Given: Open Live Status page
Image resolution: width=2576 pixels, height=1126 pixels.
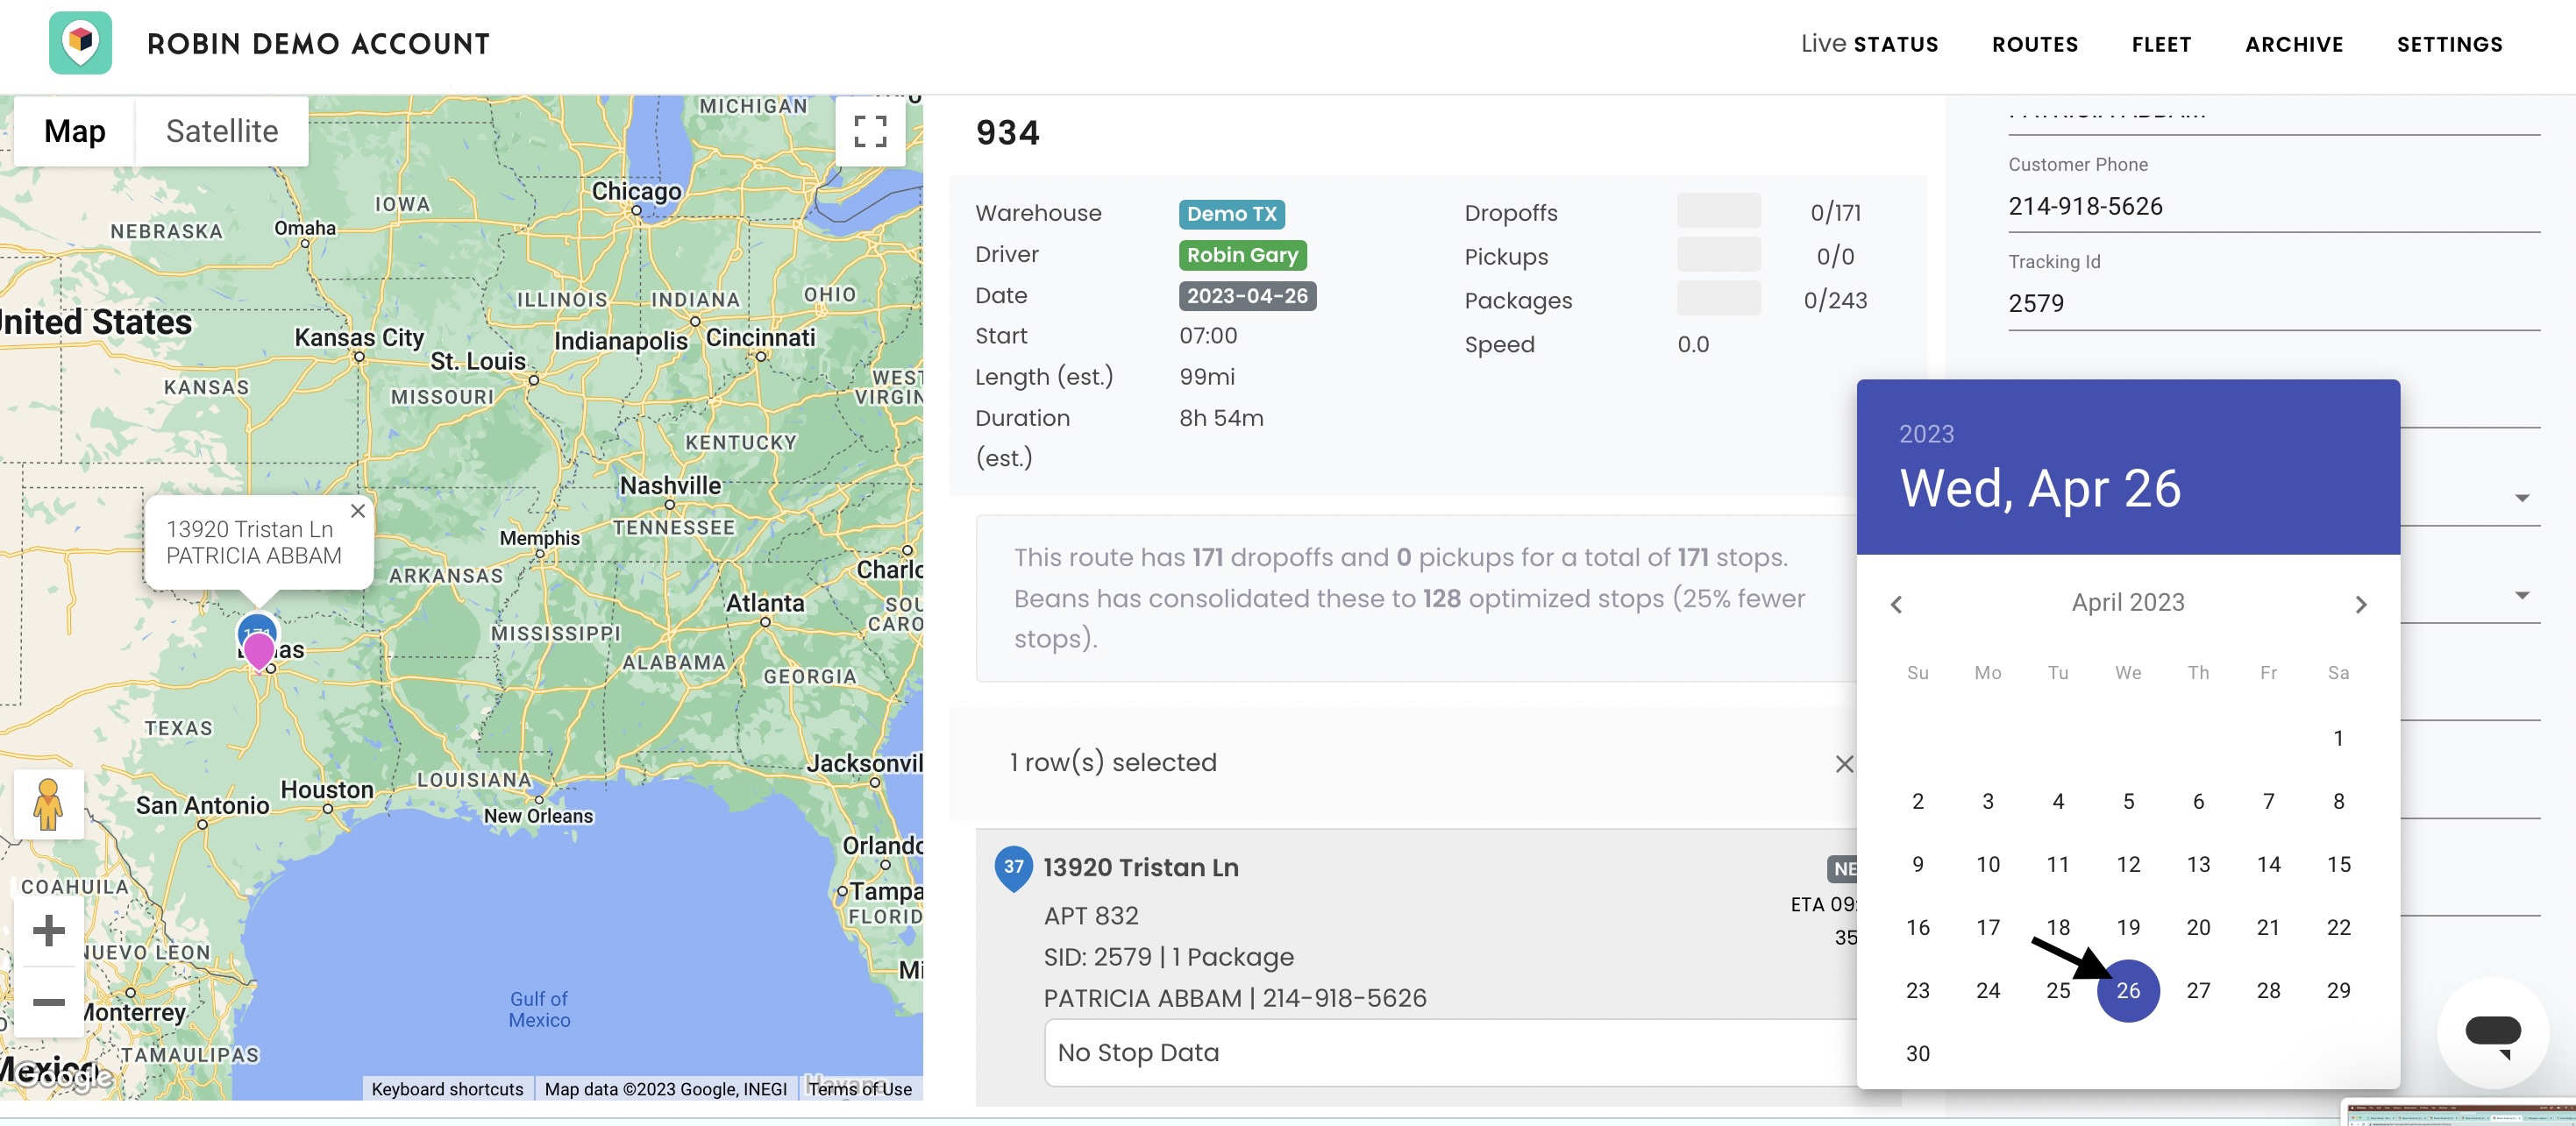Looking at the screenshot, I should point(1869,44).
